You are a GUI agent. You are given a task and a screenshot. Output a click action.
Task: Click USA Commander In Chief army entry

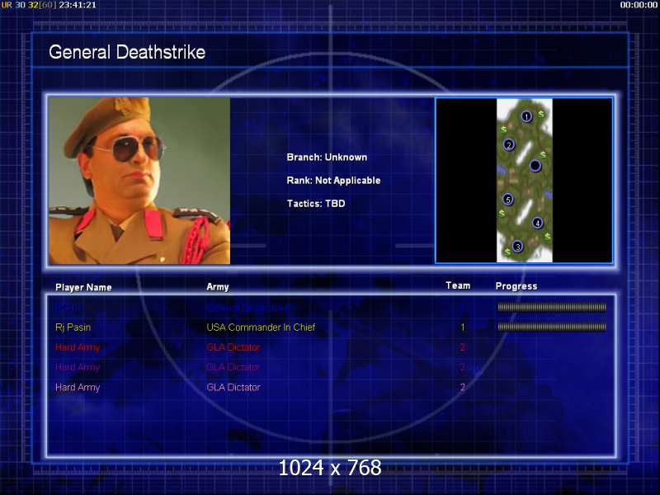pyautogui.click(x=261, y=328)
